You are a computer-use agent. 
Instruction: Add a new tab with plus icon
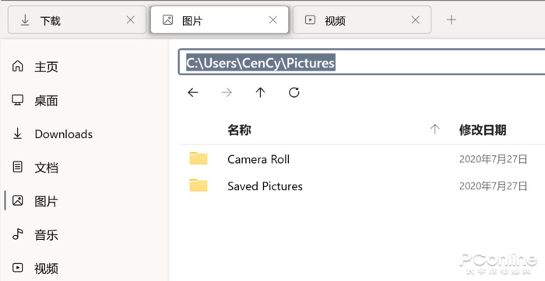pos(451,20)
